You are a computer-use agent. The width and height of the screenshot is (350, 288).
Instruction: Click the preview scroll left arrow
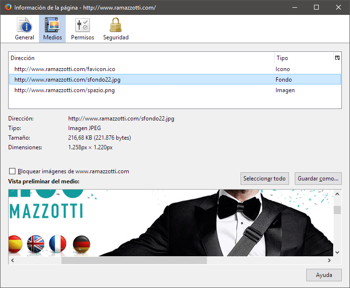tap(12, 260)
